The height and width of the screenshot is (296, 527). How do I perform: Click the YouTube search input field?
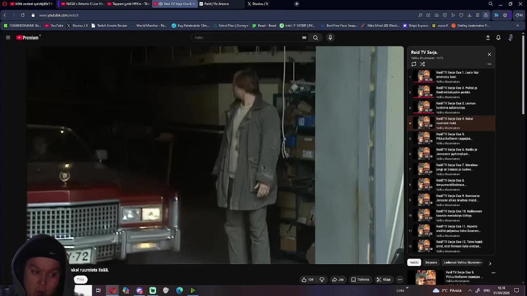pos(247,37)
